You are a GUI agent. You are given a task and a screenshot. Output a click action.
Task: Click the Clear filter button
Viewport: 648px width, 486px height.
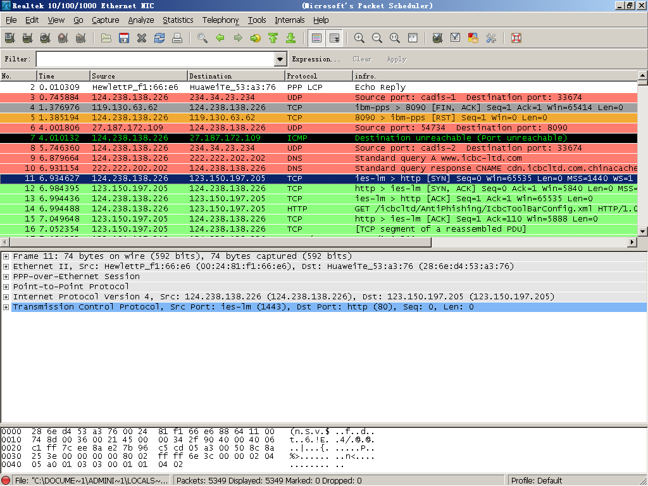point(362,59)
